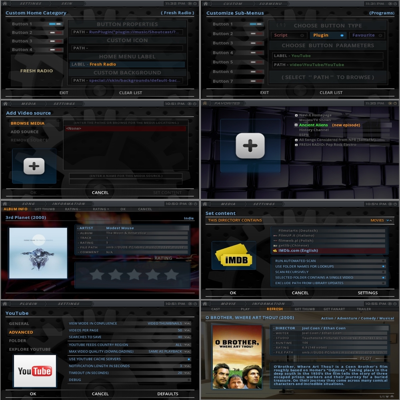Screen dimensions: 400x400
Task: Click play icon in Custom Home Category header
Action: click(190, 4)
